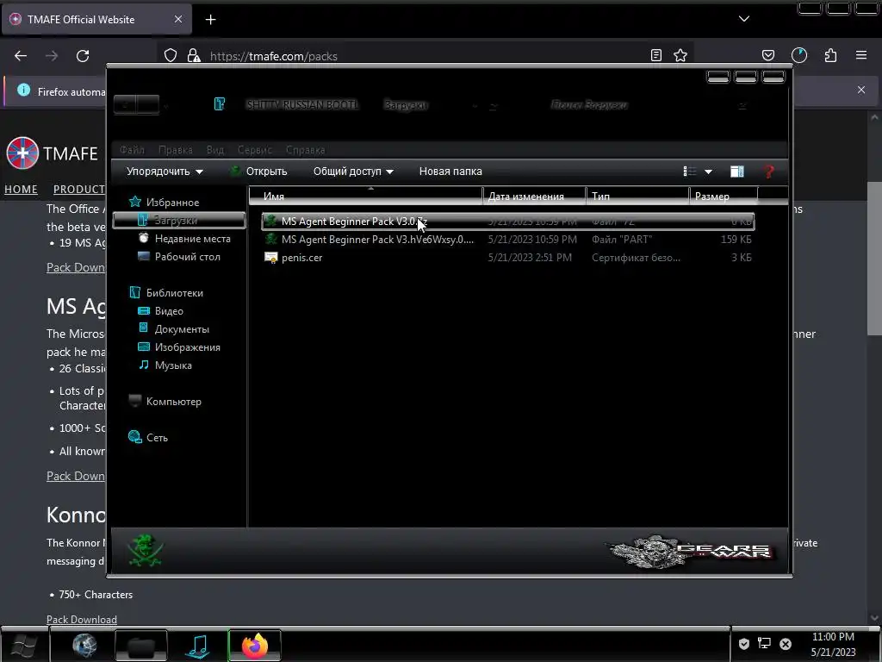
Task: Open HOME link on TMAFE site
Action: (x=21, y=189)
